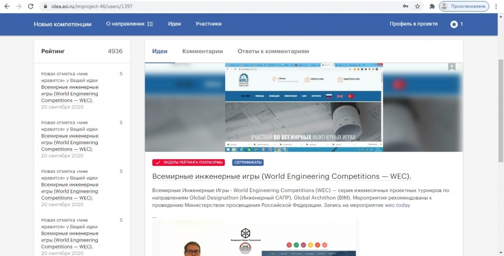This screenshot has height=256, width=504.
Task: Open fourth rating entry idea link
Action: [x=70, y=240]
